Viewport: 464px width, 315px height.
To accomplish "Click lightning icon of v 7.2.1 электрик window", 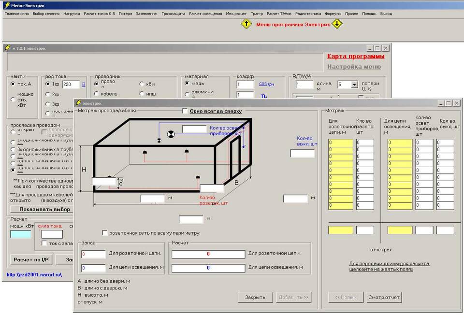I will point(8,48).
